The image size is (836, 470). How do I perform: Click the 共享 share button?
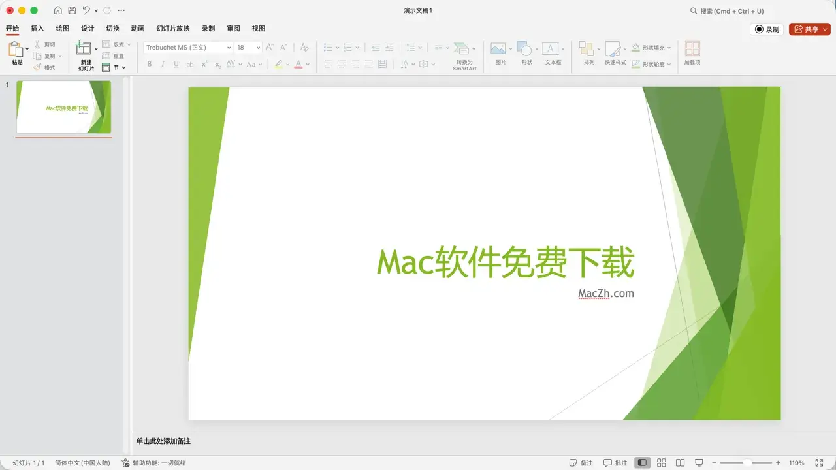click(809, 29)
